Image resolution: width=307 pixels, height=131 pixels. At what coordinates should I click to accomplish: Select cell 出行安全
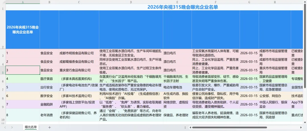(49, 87)
